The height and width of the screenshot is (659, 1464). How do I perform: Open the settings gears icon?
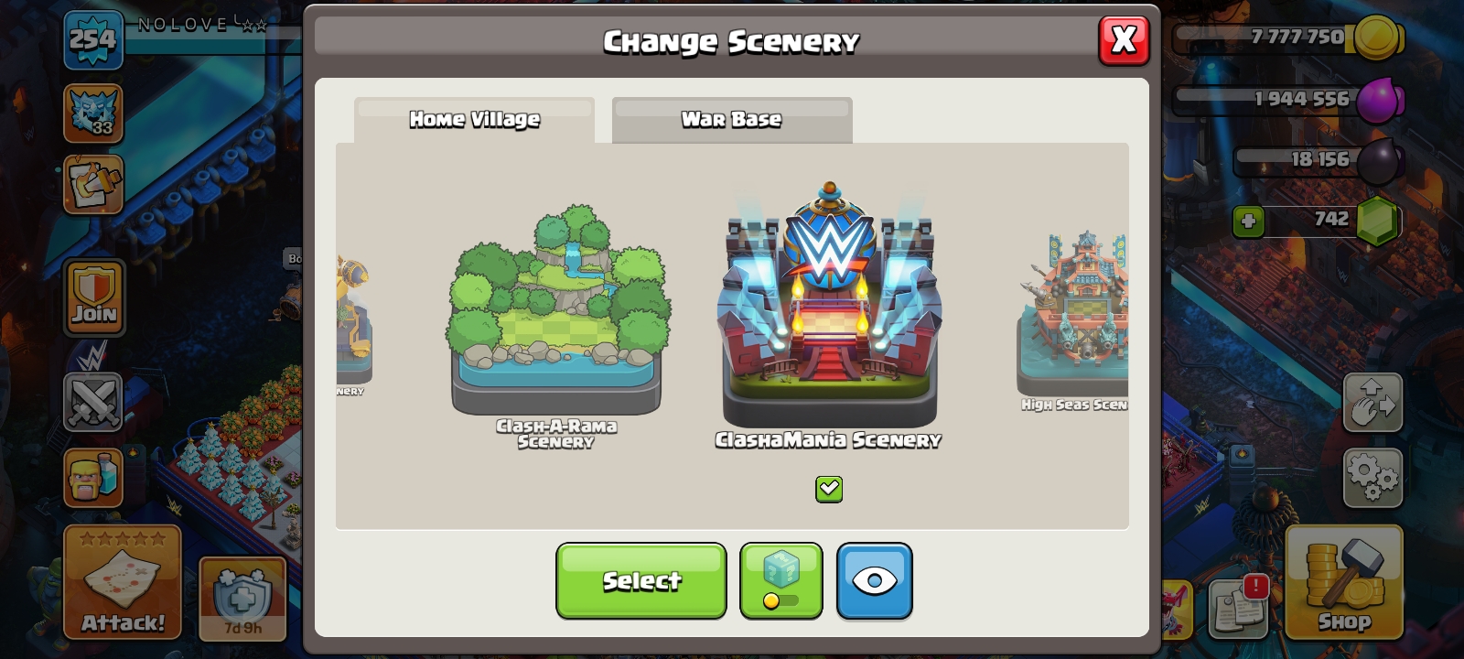coord(1372,477)
